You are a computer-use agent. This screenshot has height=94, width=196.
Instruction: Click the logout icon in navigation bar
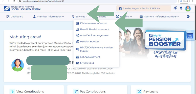(188, 17)
